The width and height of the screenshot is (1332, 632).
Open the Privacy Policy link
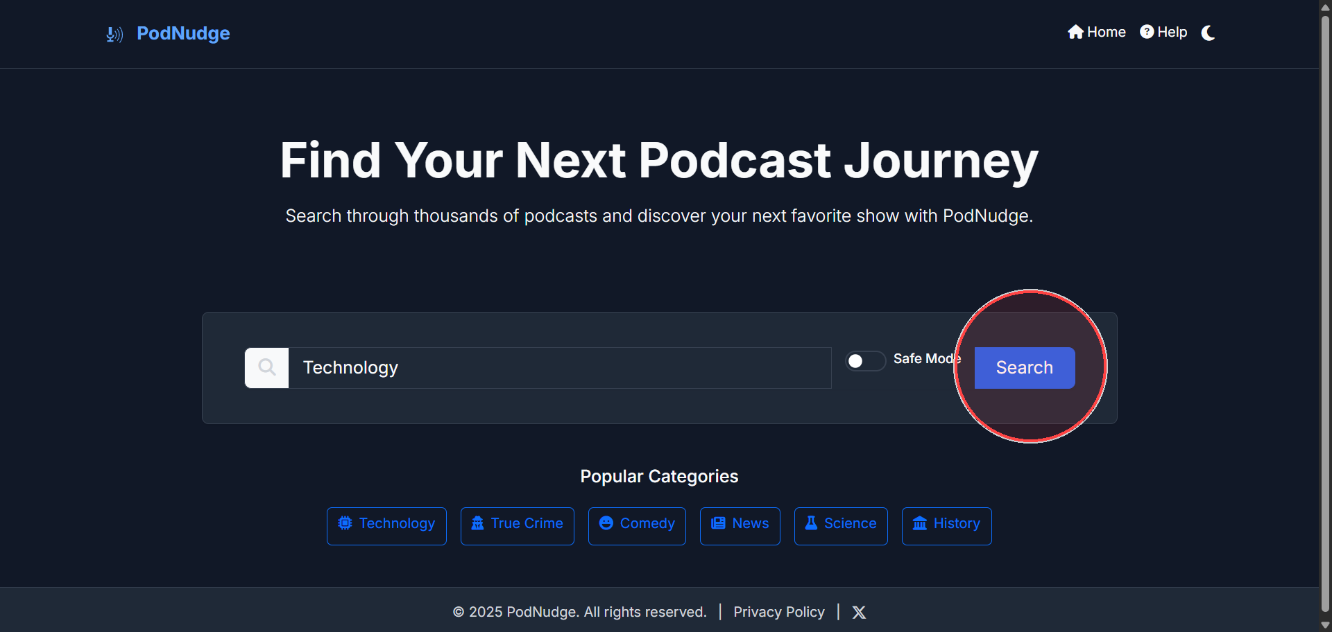778,612
